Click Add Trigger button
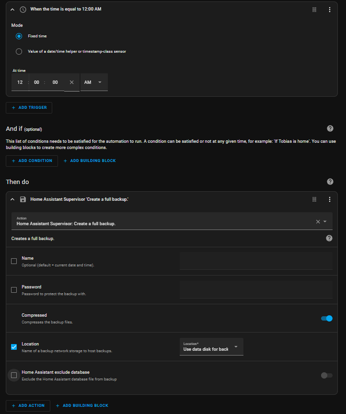This screenshot has width=346, height=414. [x=29, y=108]
